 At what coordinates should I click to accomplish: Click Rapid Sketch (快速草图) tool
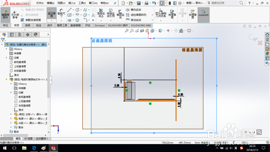[x=193, y=14]
